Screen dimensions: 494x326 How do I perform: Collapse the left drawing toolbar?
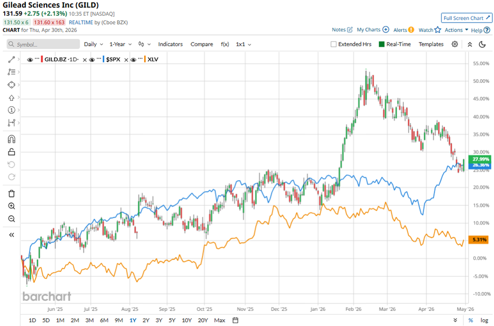coord(12,235)
